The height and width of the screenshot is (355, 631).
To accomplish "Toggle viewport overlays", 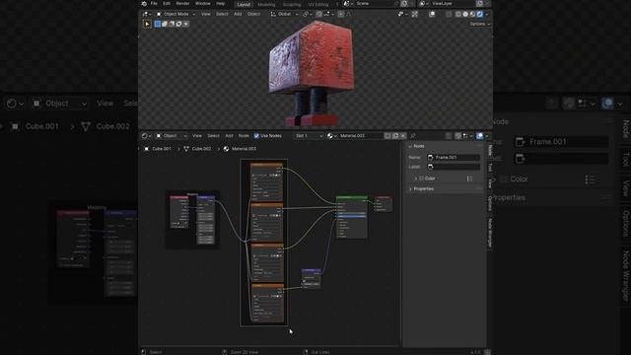I will pos(432,14).
